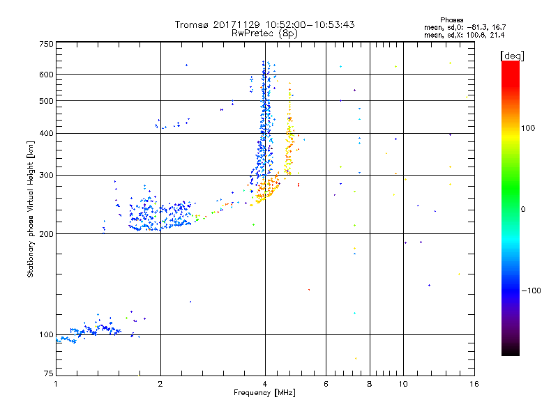Click the x-axis '10' tick label
Image resolution: width=558 pixels, height=418 pixels.
tap(403, 384)
